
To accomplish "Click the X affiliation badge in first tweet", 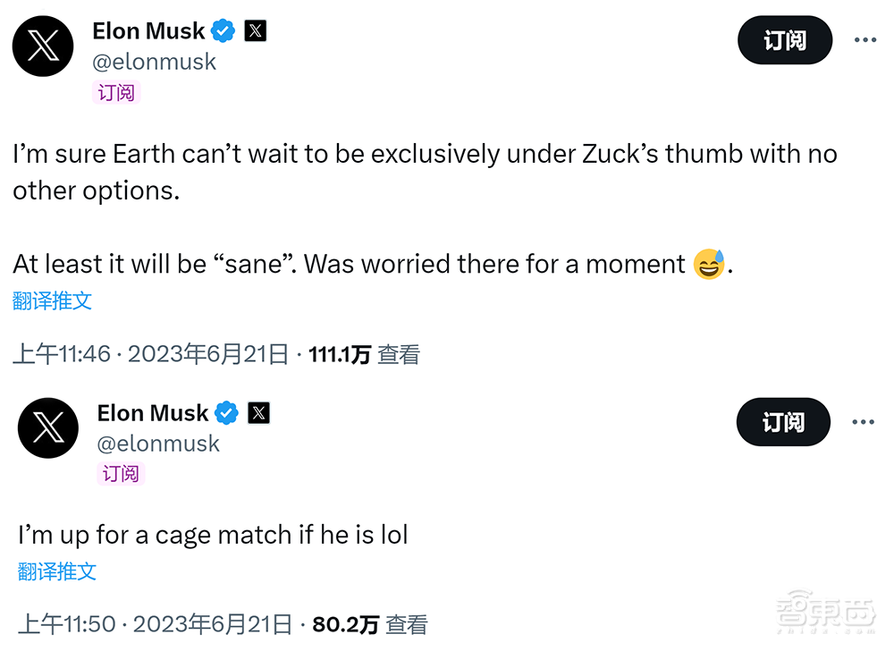I will coord(256,31).
